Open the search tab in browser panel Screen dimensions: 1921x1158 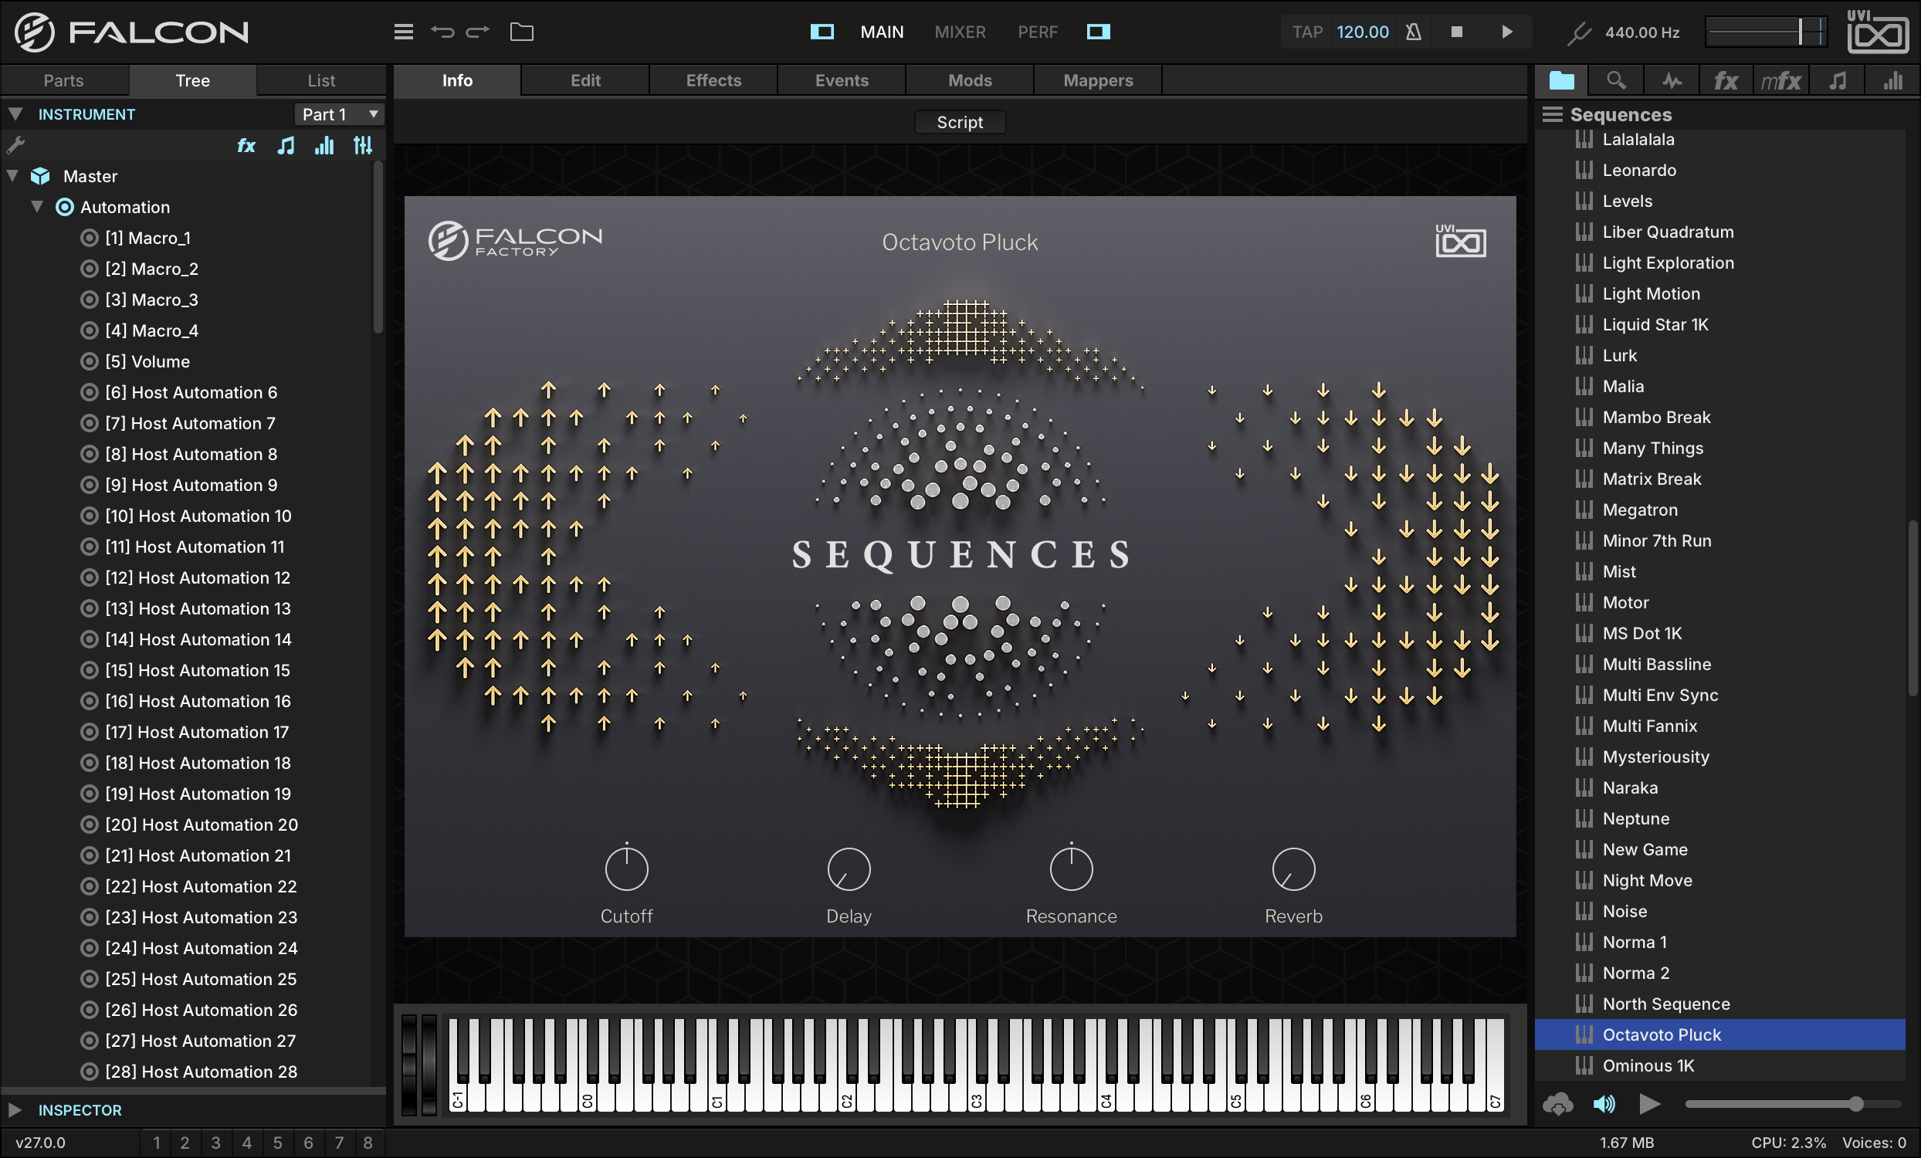point(1616,80)
